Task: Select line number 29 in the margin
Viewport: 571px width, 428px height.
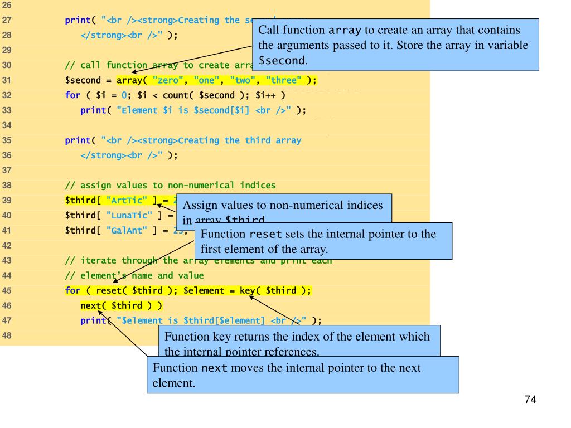Action: tap(7, 50)
